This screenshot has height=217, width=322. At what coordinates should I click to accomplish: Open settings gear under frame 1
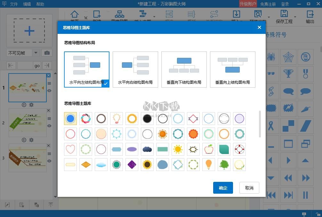click(31, 105)
